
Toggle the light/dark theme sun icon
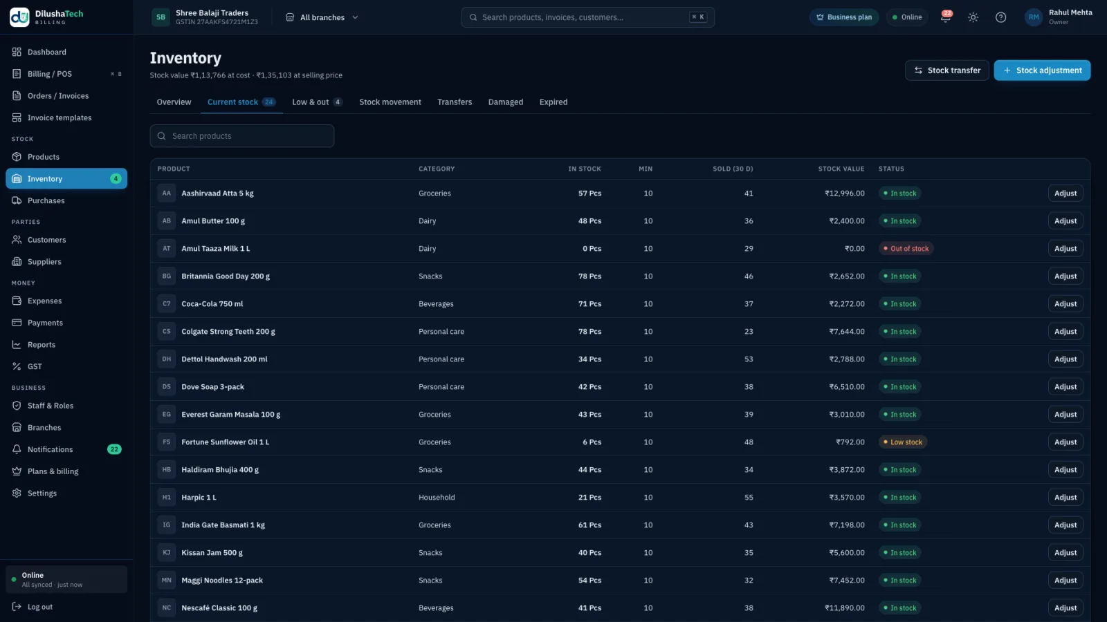point(973,17)
